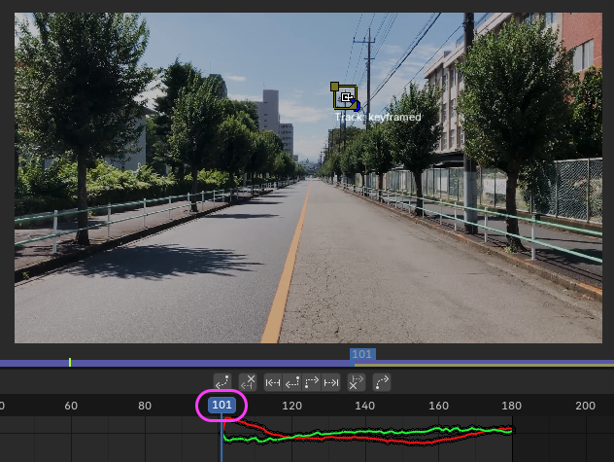Track backwards by a single frame
Image resolution: width=614 pixels, height=462 pixels.
[292, 382]
